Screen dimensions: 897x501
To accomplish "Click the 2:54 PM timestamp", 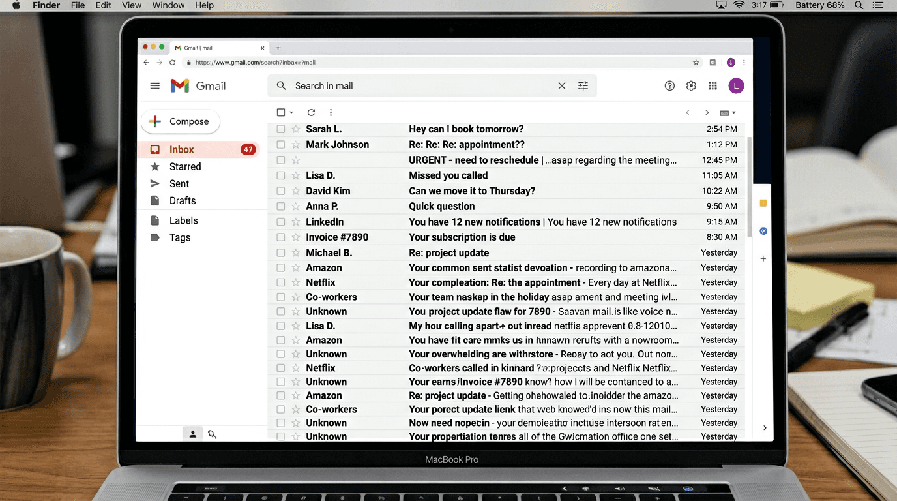I will (x=722, y=129).
